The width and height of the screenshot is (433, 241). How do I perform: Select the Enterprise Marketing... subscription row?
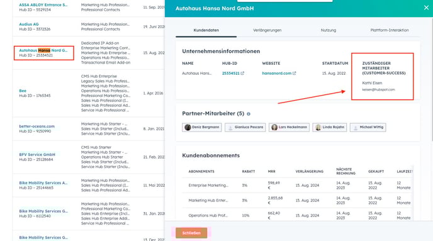coord(298,185)
